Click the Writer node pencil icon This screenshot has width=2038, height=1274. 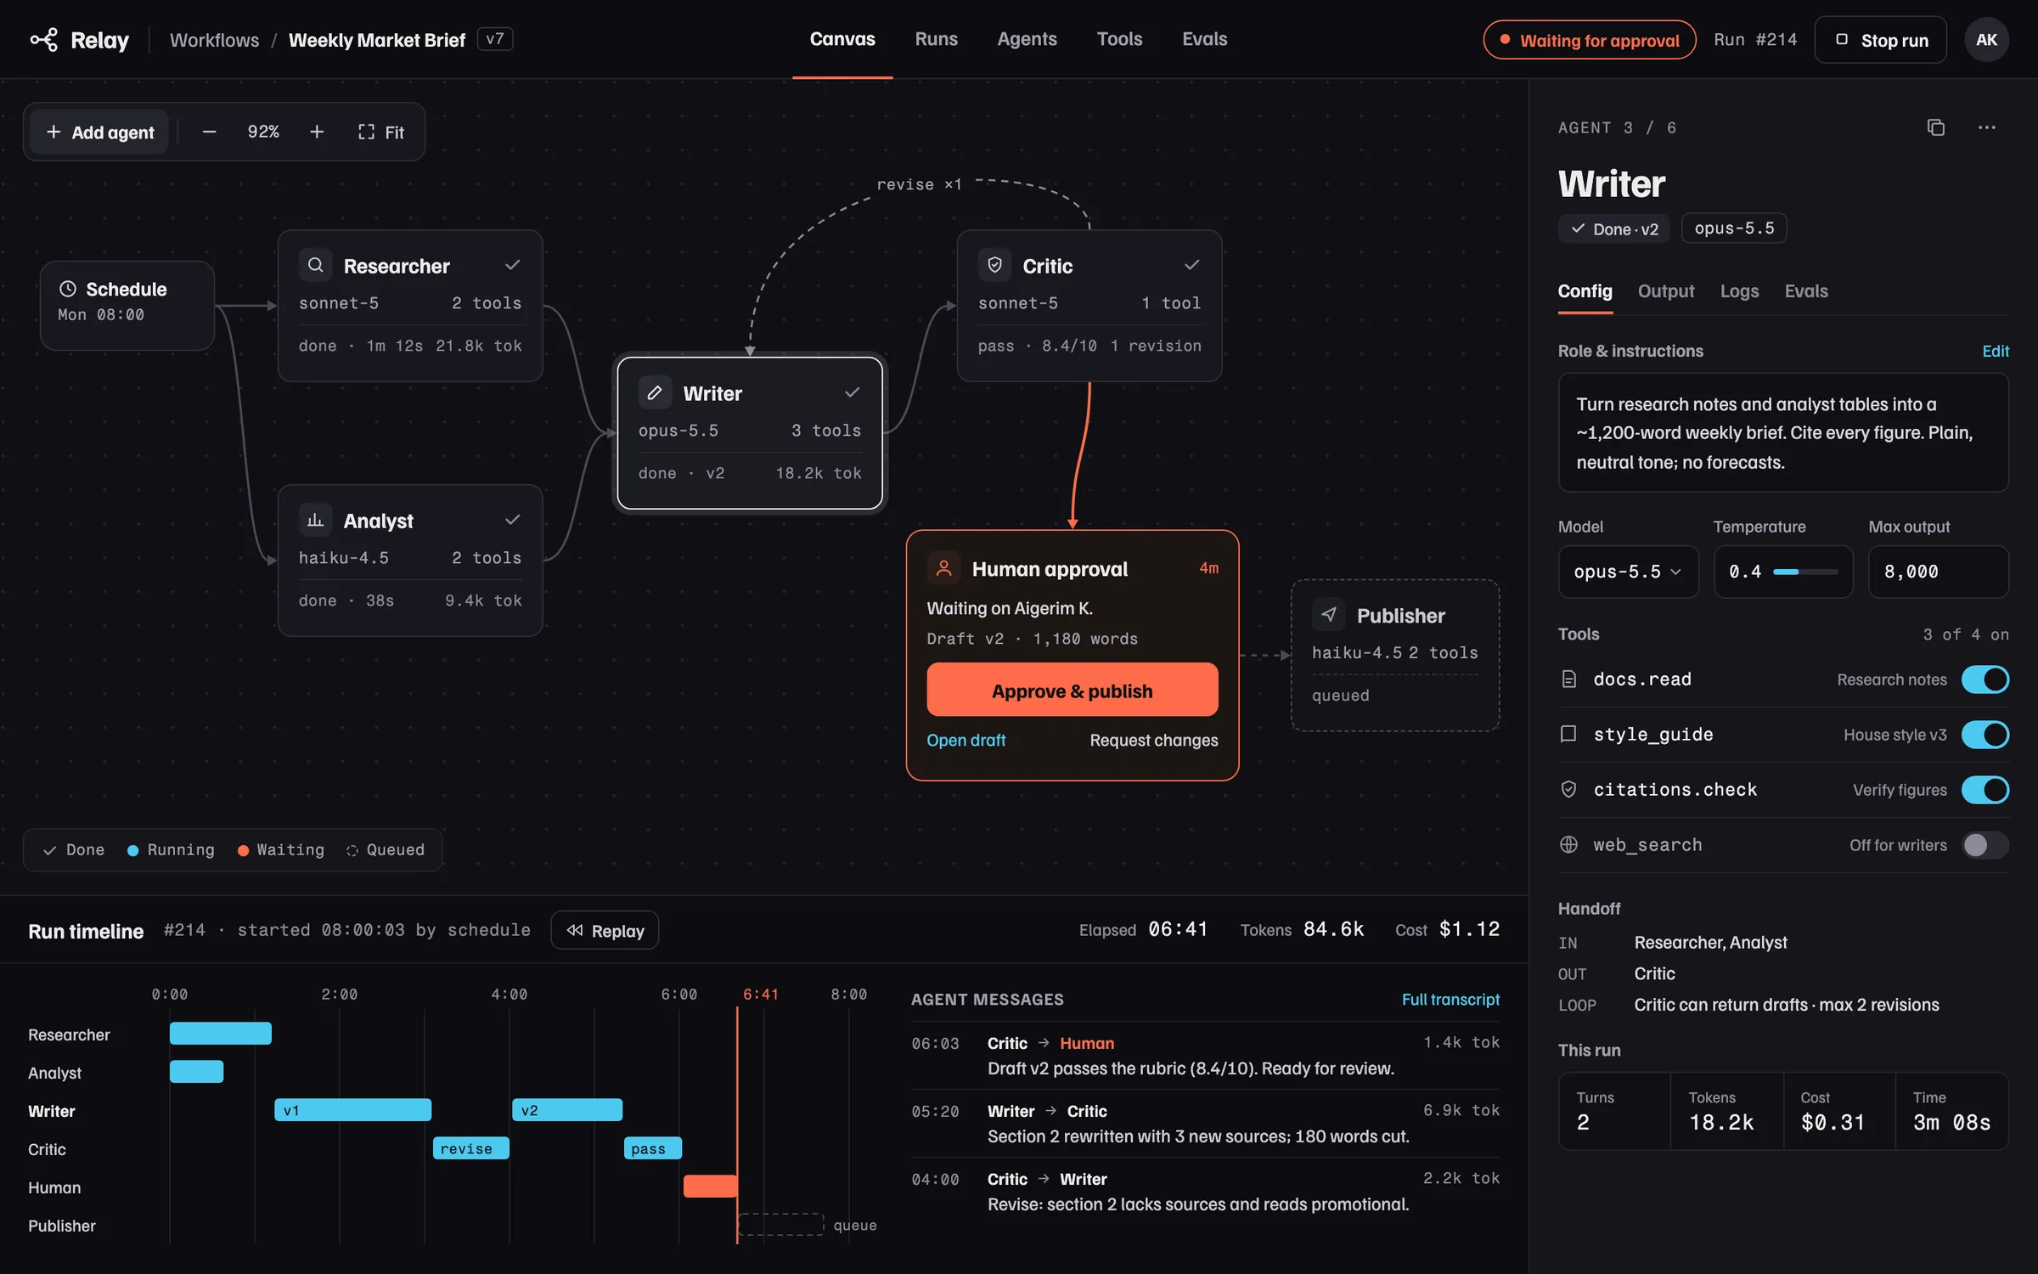pyautogui.click(x=655, y=392)
